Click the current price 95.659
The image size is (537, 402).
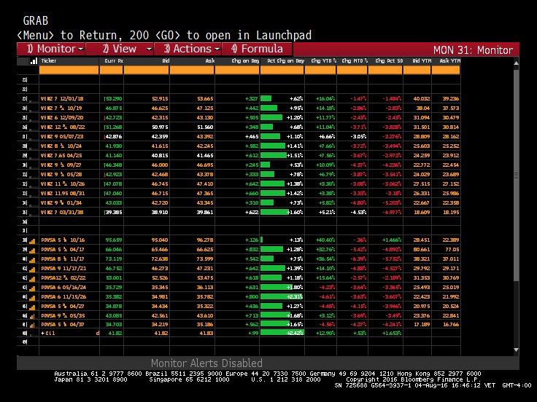114,240
